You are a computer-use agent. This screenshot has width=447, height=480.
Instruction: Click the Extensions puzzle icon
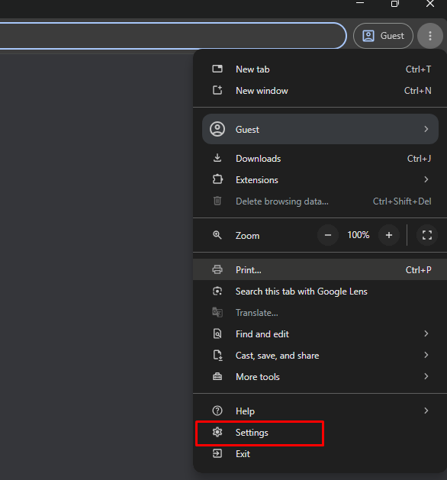click(217, 179)
